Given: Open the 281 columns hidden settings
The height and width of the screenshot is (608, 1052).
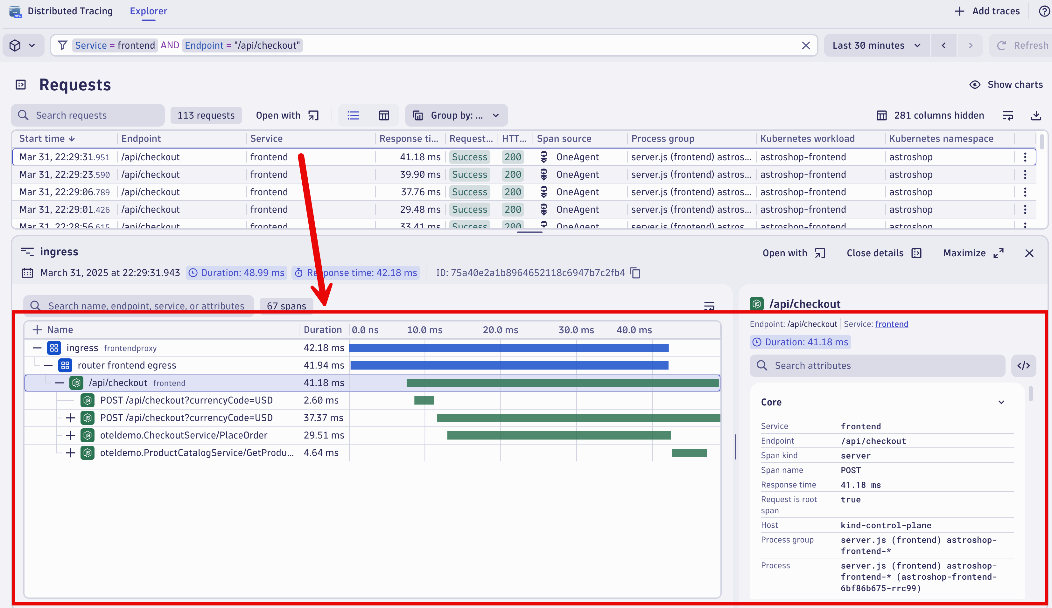Looking at the screenshot, I should [x=930, y=115].
